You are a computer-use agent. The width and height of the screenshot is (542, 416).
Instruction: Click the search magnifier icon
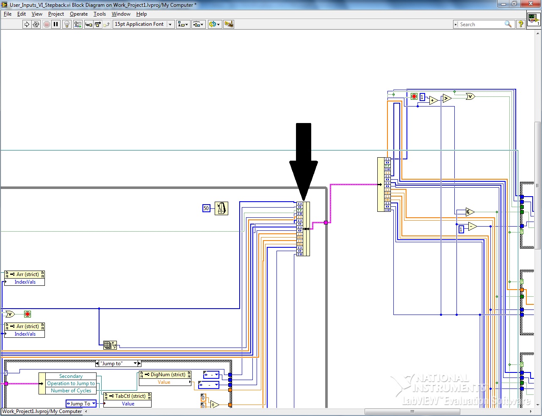point(508,24)
